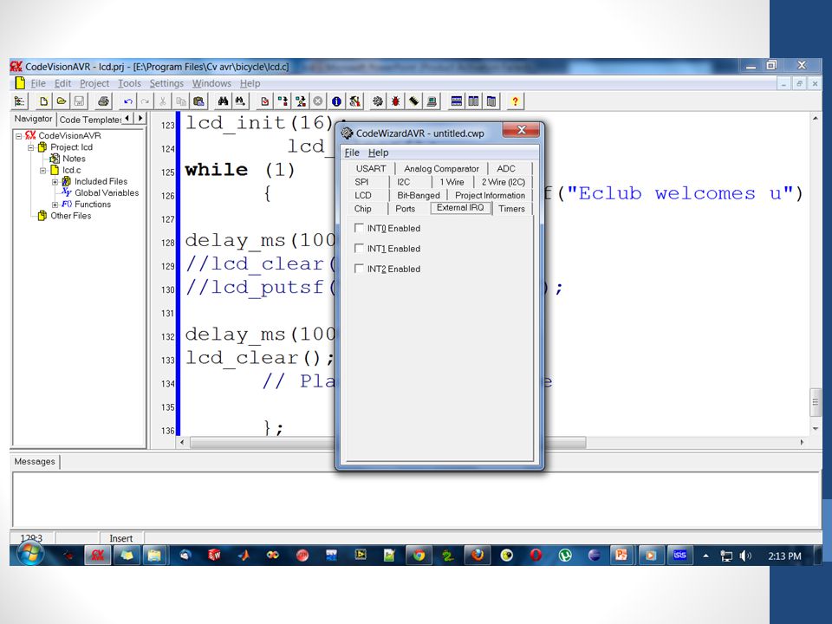The width and height of the screenshot is (832, 624).
Task: Create a new file via toolbar
Action: click(43, 101)
